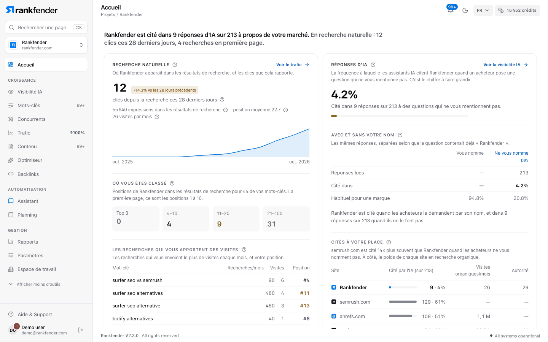Click help icon after position moyenne 22.7
Screen dimensions: 548x342
285,110
